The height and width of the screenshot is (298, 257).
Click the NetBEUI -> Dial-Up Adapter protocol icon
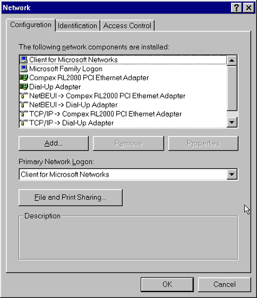click(x=24, y=105)
